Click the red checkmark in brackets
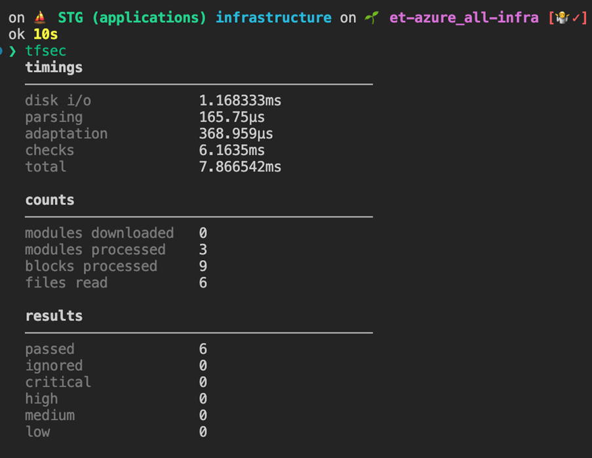 point(576,17)
